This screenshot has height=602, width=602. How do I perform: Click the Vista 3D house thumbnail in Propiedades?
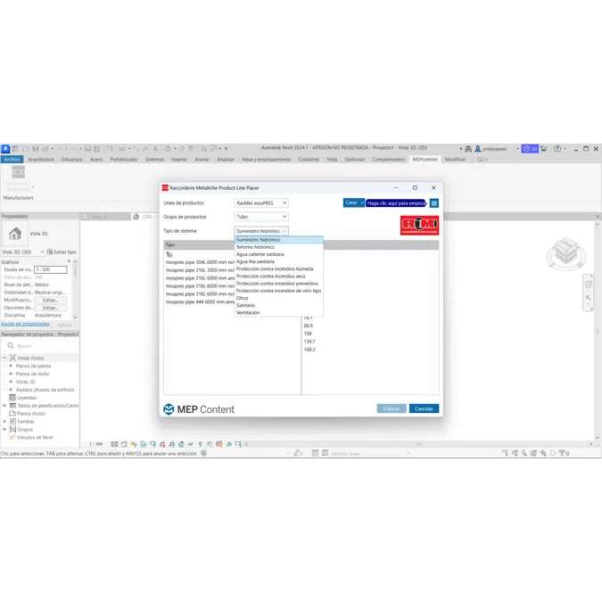point(15,234)
